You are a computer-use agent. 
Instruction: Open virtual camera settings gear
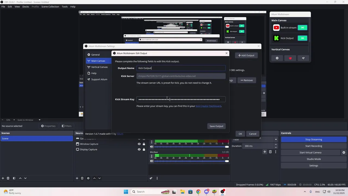[344, 152]
